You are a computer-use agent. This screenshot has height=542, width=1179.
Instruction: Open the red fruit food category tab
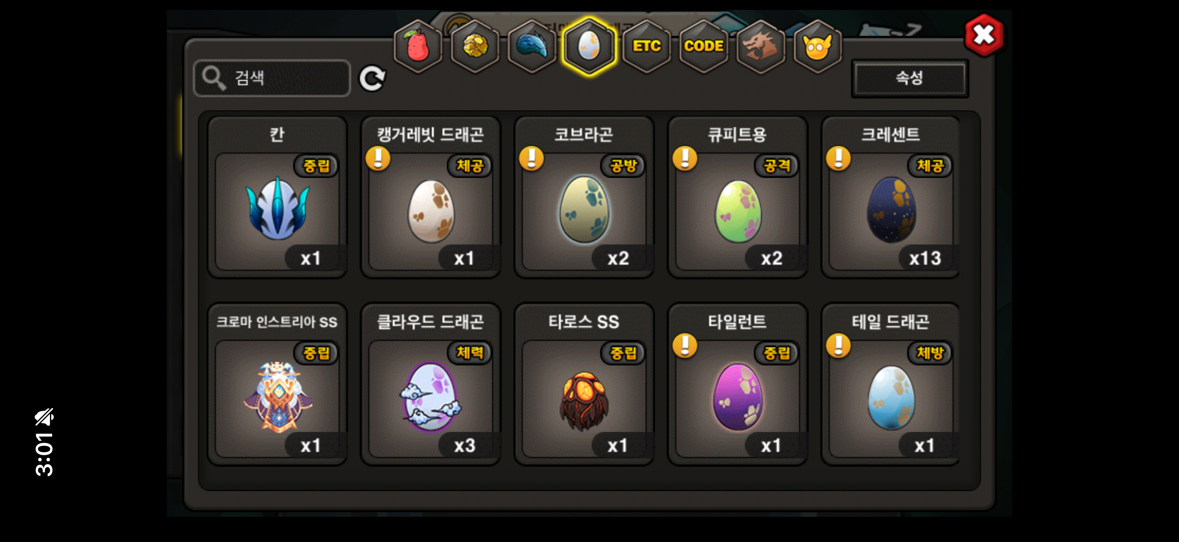(x=418, y=46)
